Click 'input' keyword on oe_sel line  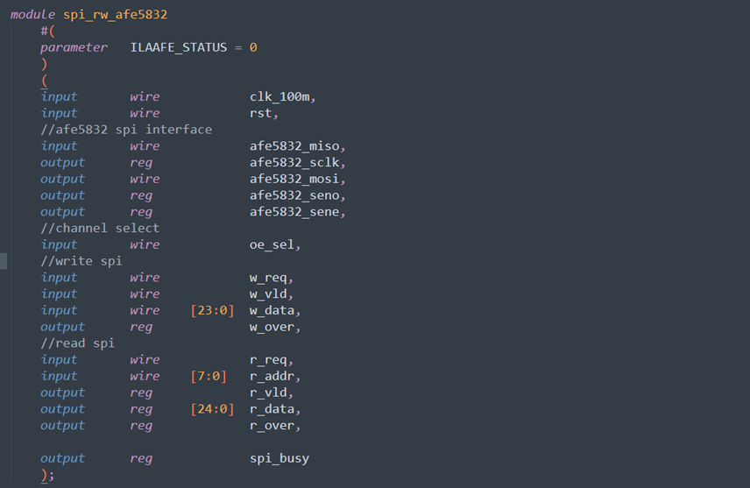[59, 245]
